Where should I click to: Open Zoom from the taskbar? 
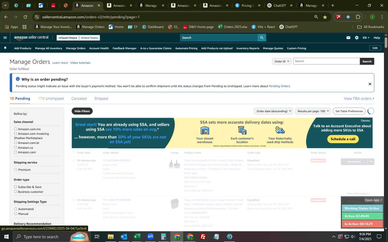(150, 237)
